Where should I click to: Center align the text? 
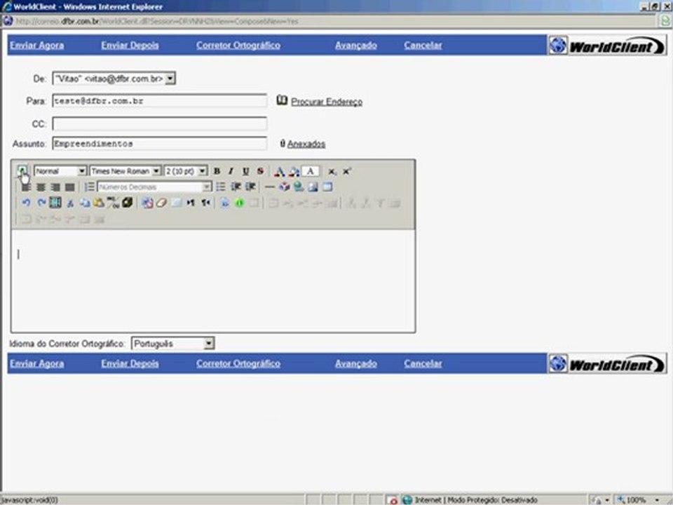click(41, 187)
